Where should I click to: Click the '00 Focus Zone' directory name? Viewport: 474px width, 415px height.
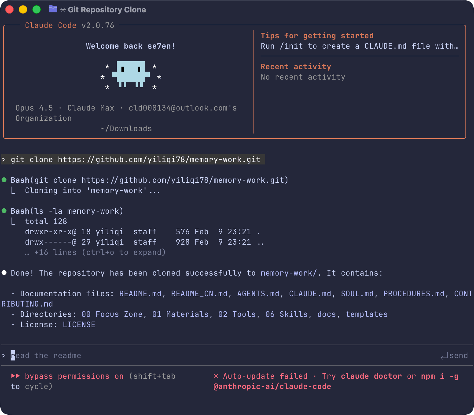click(112, 314)
